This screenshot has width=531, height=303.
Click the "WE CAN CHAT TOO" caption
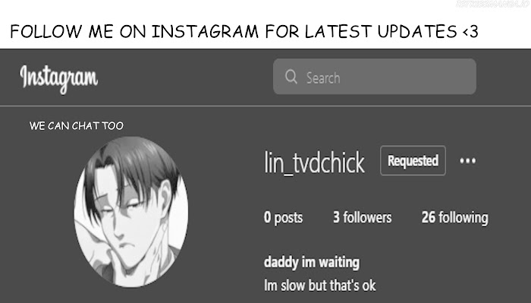pyautogui.click(x=77, y=126)
